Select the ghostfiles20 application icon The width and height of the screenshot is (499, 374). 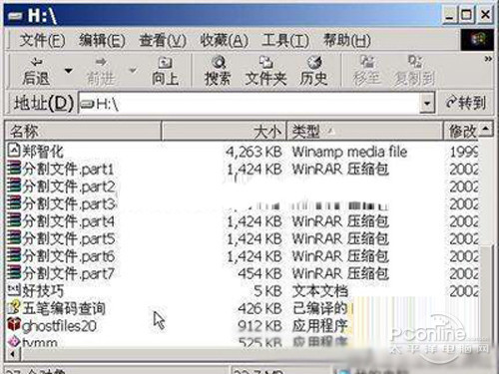point(14,324)
